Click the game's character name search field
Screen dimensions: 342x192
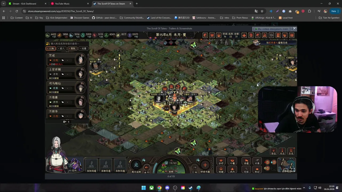pyautogui.click(x=67, y=43)
